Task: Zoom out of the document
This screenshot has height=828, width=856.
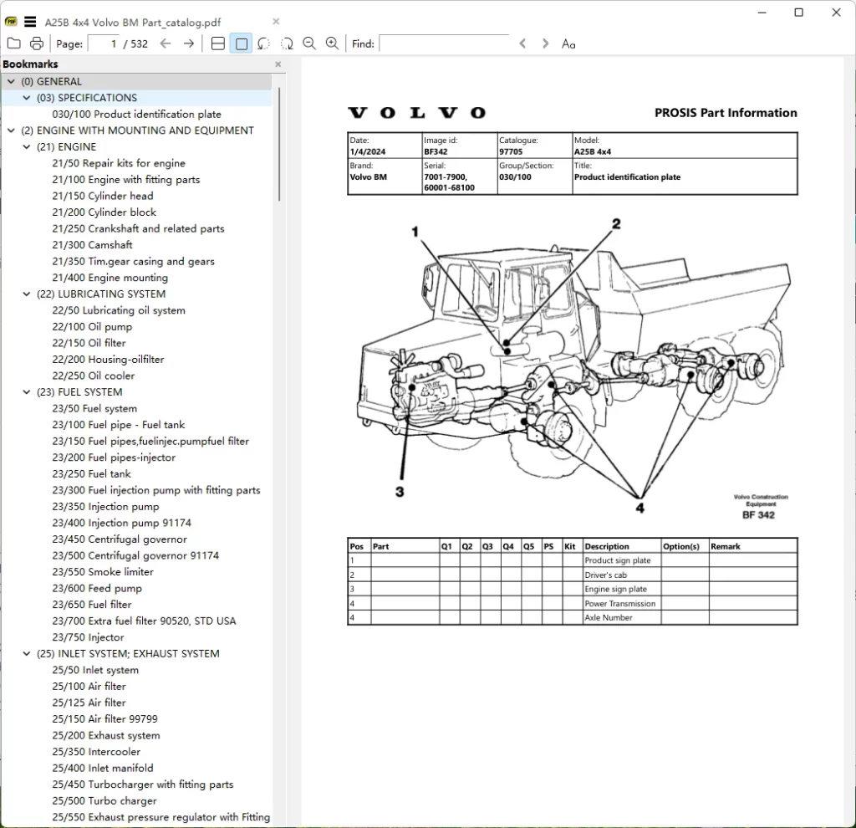Action: (x=309, y=43)
